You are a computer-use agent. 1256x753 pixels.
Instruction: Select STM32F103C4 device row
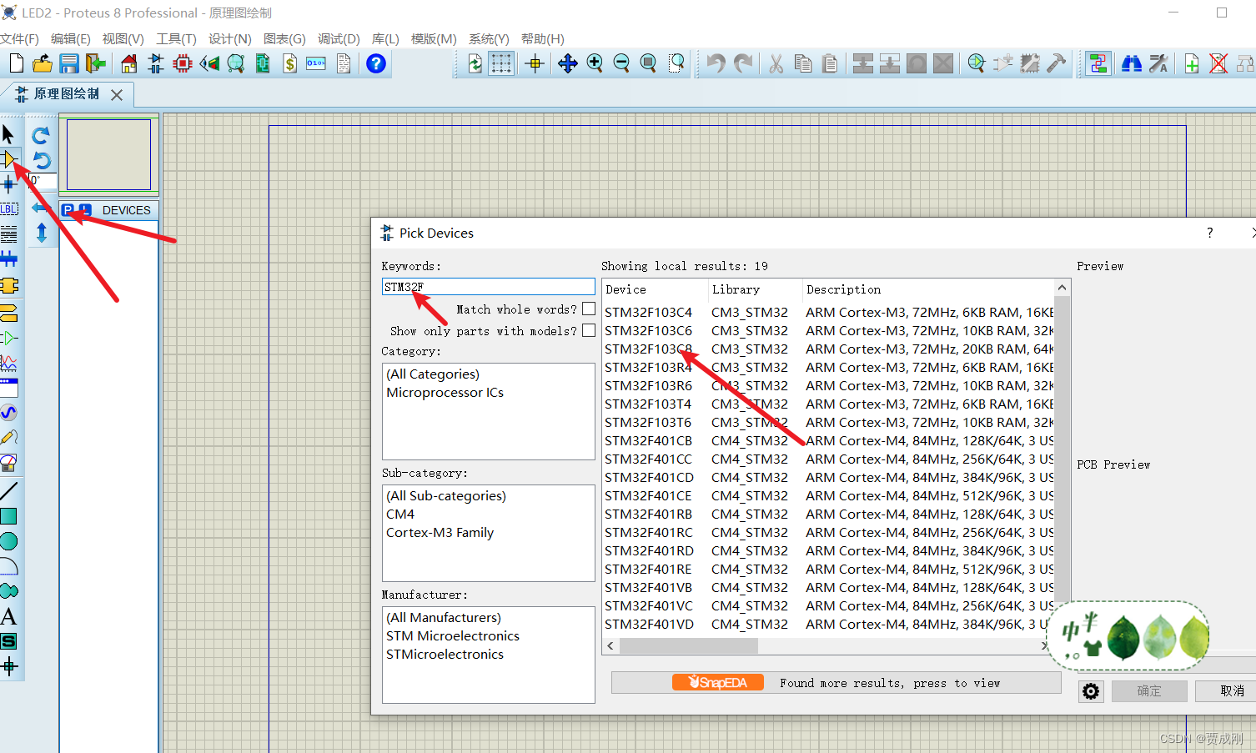[828, 312]
